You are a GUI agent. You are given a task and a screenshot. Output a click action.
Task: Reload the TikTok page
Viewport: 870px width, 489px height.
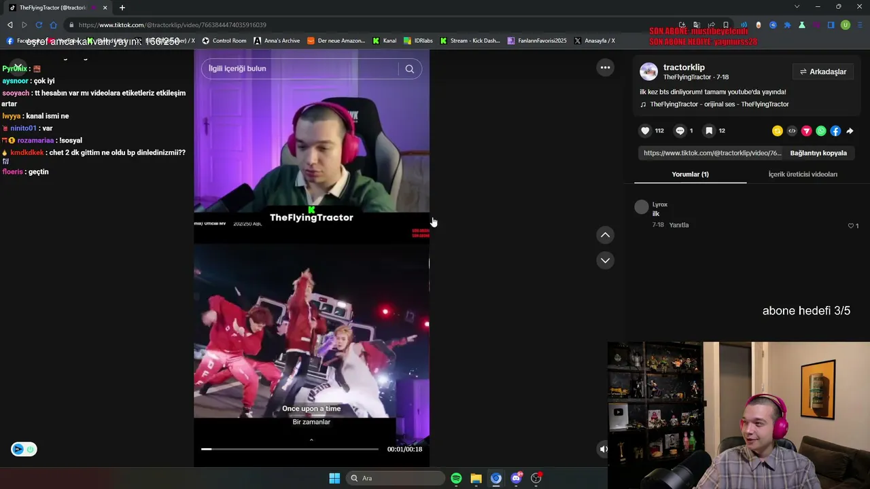pos(39,25)
